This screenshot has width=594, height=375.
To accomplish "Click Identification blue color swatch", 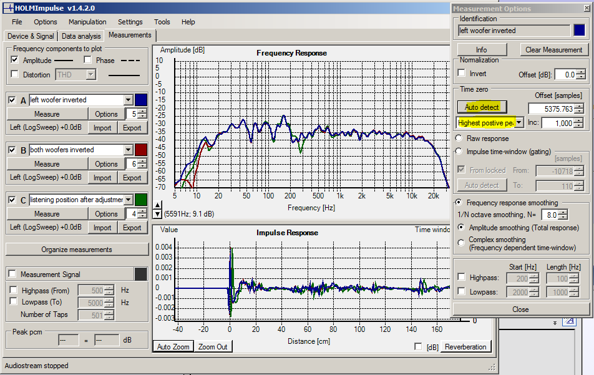I will coord(580,31).
